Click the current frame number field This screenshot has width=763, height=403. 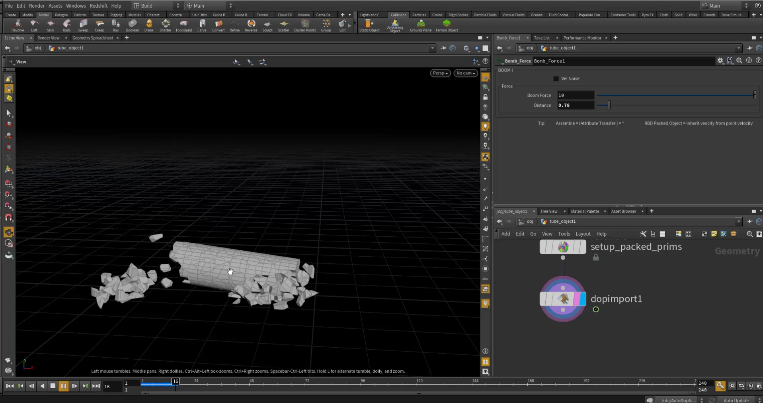click(112, 386)
